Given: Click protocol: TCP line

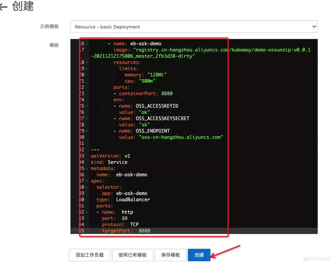Looking at the screenshot, I should click(x=121, y=224).
